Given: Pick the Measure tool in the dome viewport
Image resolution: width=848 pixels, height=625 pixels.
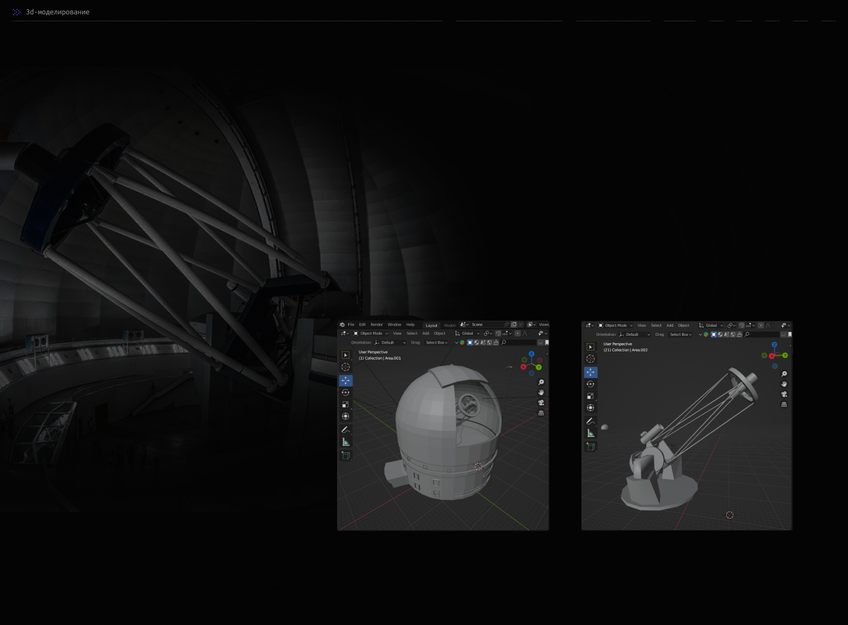Looking at the screenshot, I should coord(346,442).
